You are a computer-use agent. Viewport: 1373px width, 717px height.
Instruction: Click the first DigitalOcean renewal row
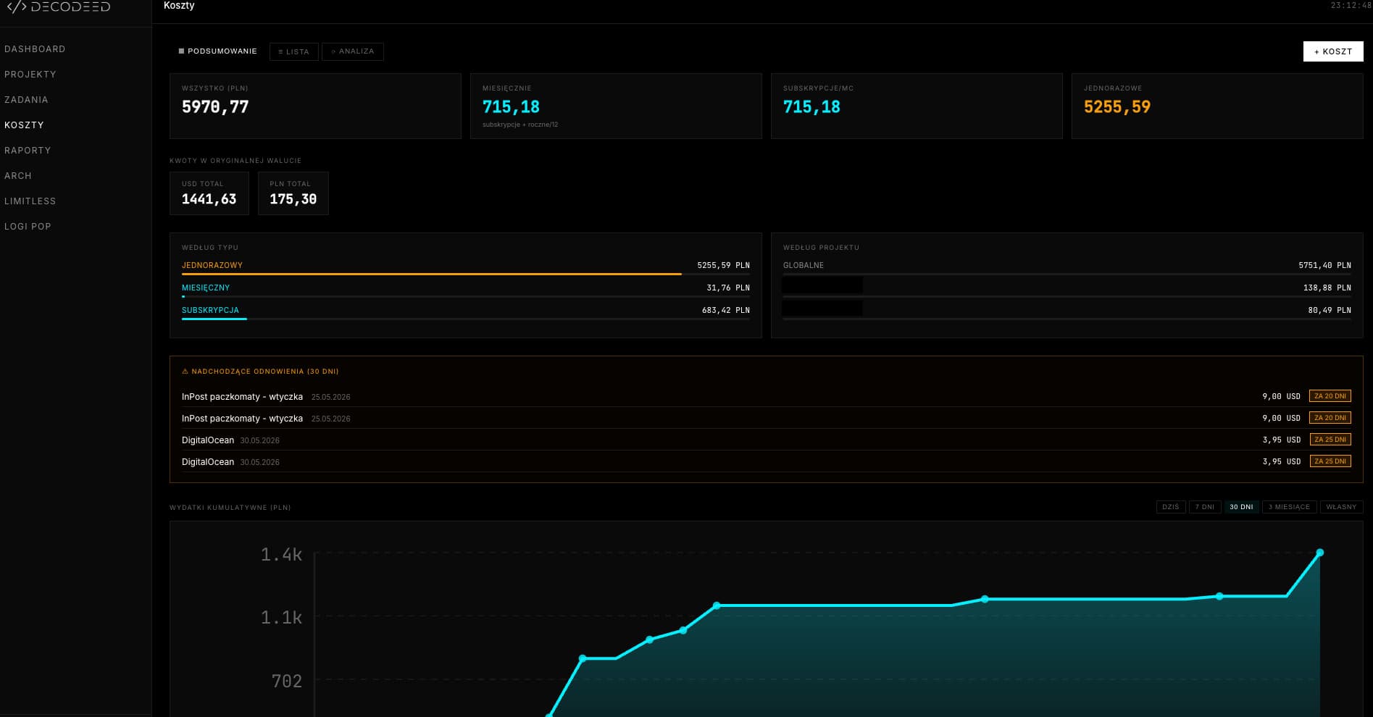click(767, 440)
